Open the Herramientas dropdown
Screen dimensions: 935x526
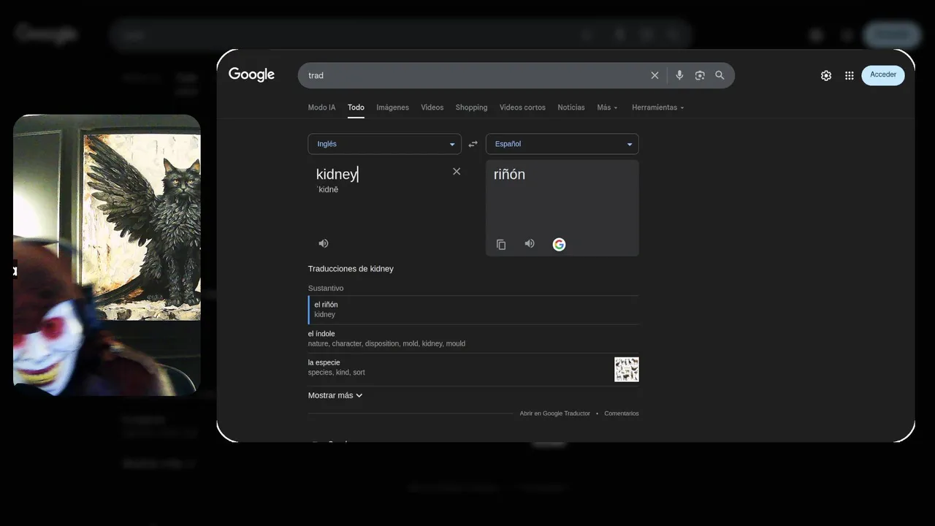[x=658, y=107]
